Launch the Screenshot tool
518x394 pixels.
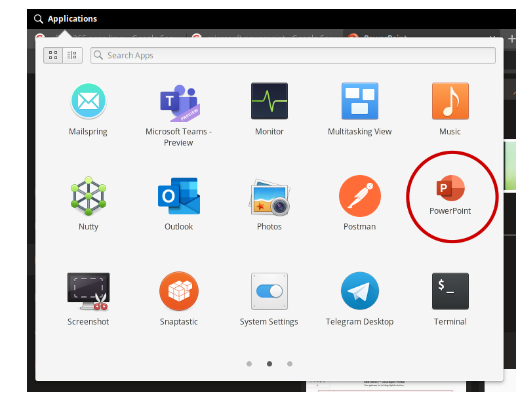[89, 291]
